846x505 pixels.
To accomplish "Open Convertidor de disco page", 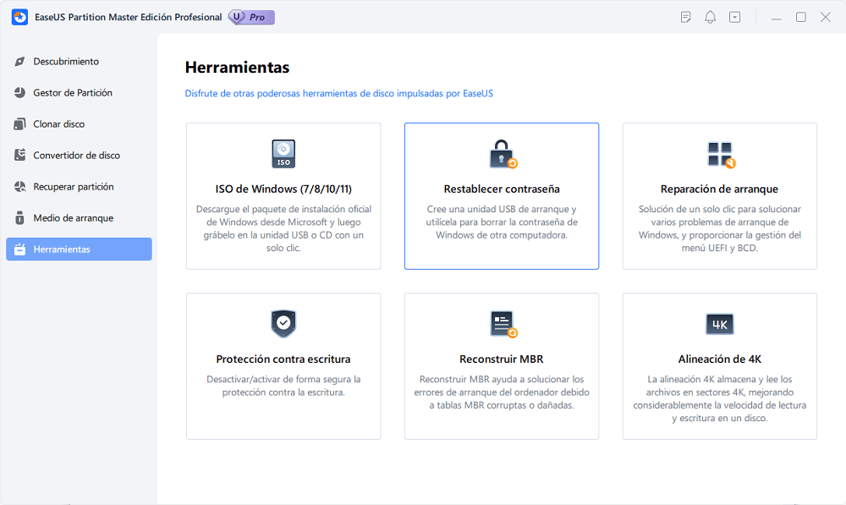I will [77, 156].
